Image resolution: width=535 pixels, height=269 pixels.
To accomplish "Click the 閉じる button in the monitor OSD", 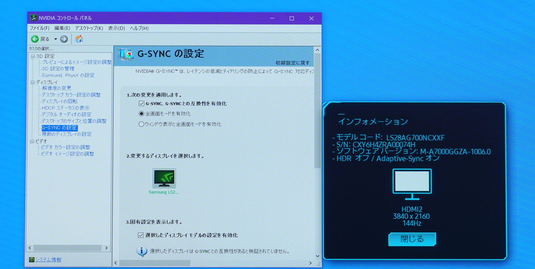I will click(x=412, y=239).
